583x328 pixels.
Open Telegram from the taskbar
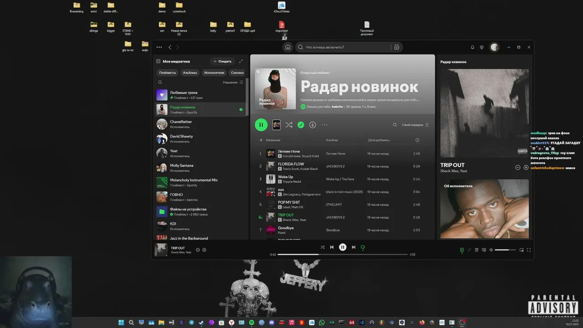pos(191,323)
